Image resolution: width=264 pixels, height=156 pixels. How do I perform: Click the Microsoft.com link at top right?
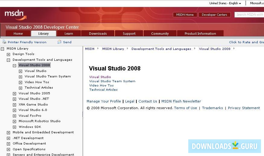(x=257, y=3)
